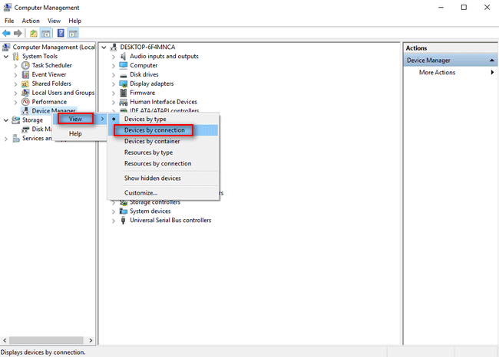
Task: Open the File menu
Action: [x=9, y=21]
